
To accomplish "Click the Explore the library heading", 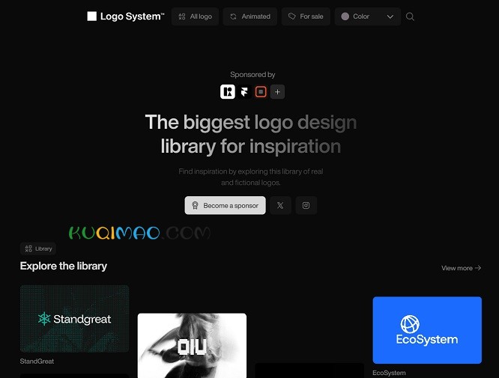I will 64,266.
